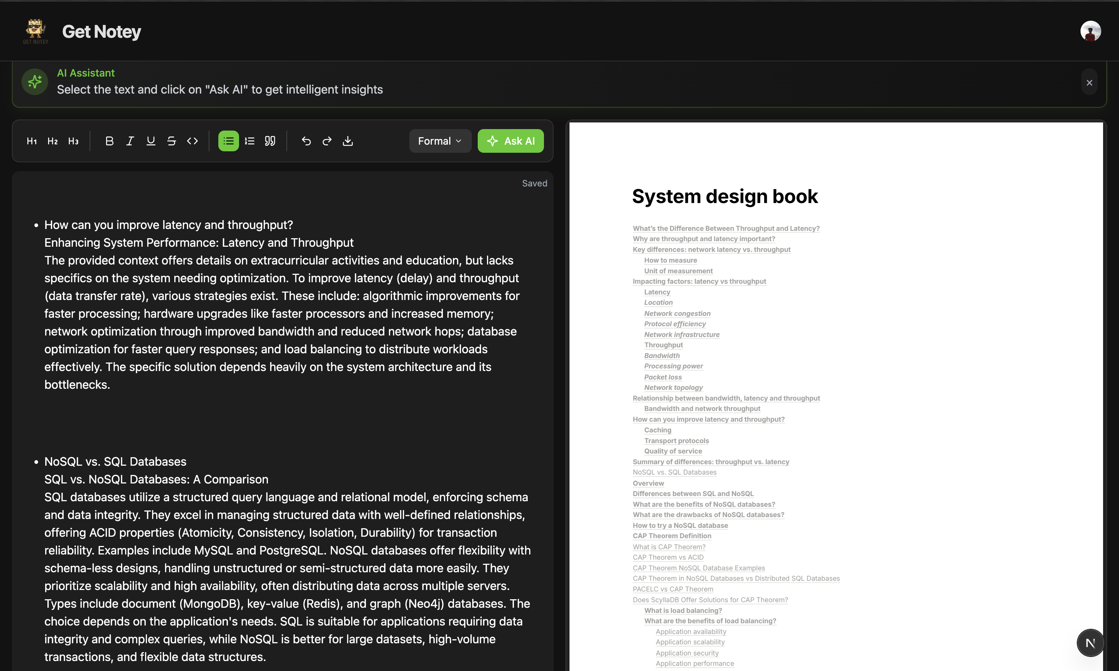Screen dimensions: 1119x671
Task: Apply strikethrough to text
Action: pos(171,141)
